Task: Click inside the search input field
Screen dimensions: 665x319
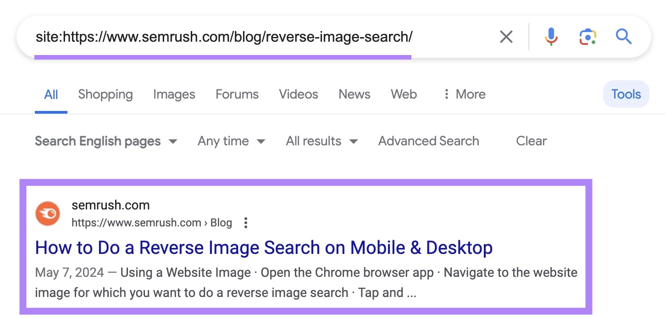Action: tap(229, 37)
